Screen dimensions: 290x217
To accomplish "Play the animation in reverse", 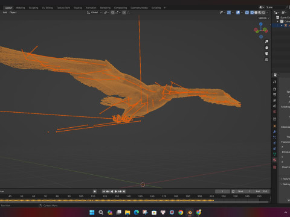I will pos(112,192).
